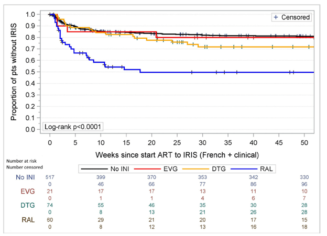Viewport: 327px width, 236px height.
Task: Click the x-axis tick label 25
Action: (x=177, y=142)
